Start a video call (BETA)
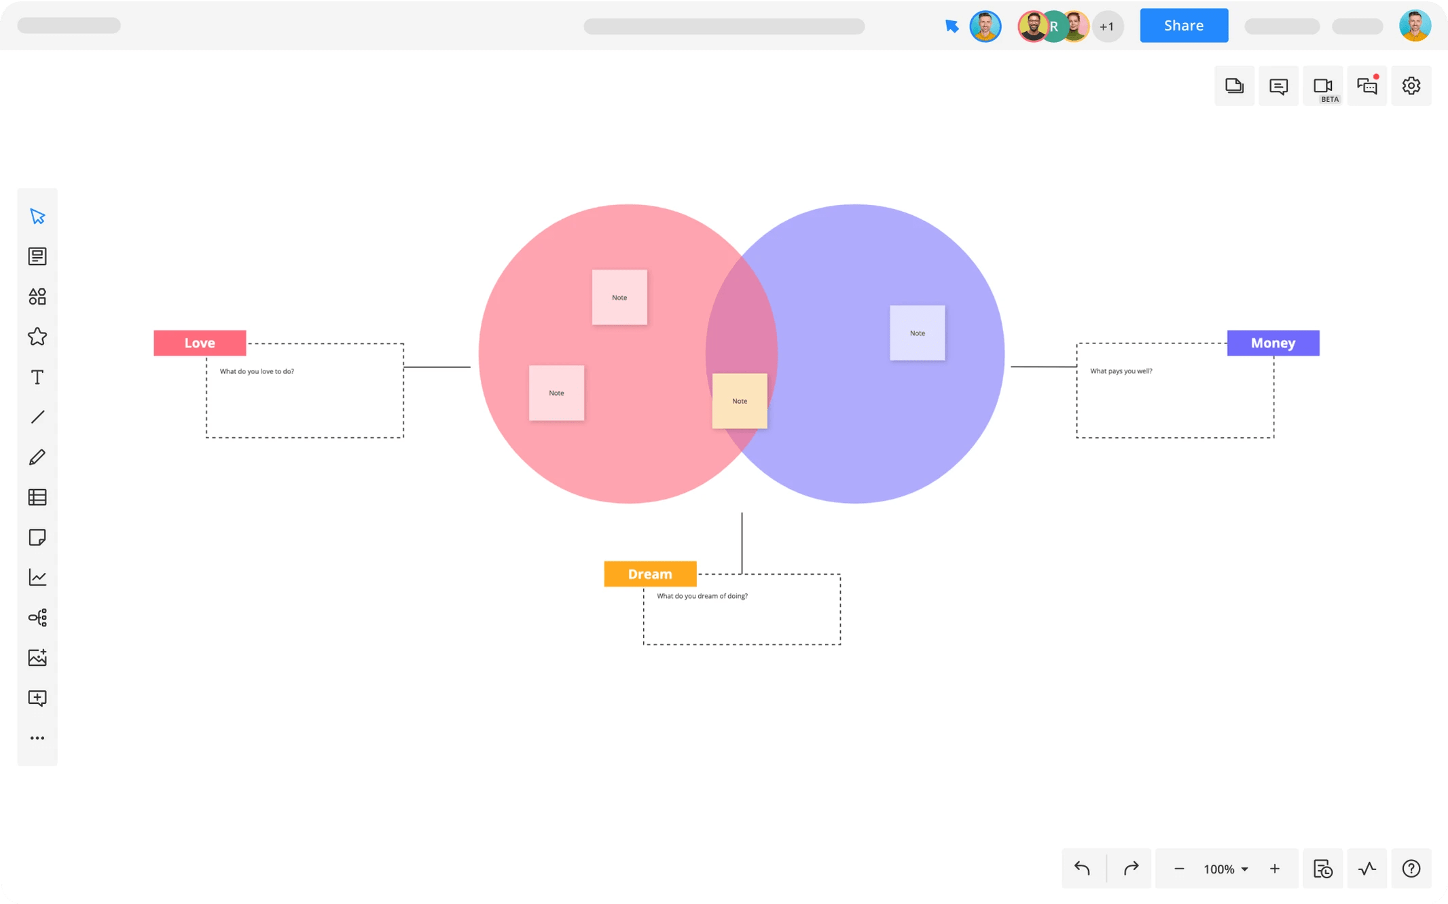The width and height of the screenshot is (1448, 904). click(x=1323, y=86)
